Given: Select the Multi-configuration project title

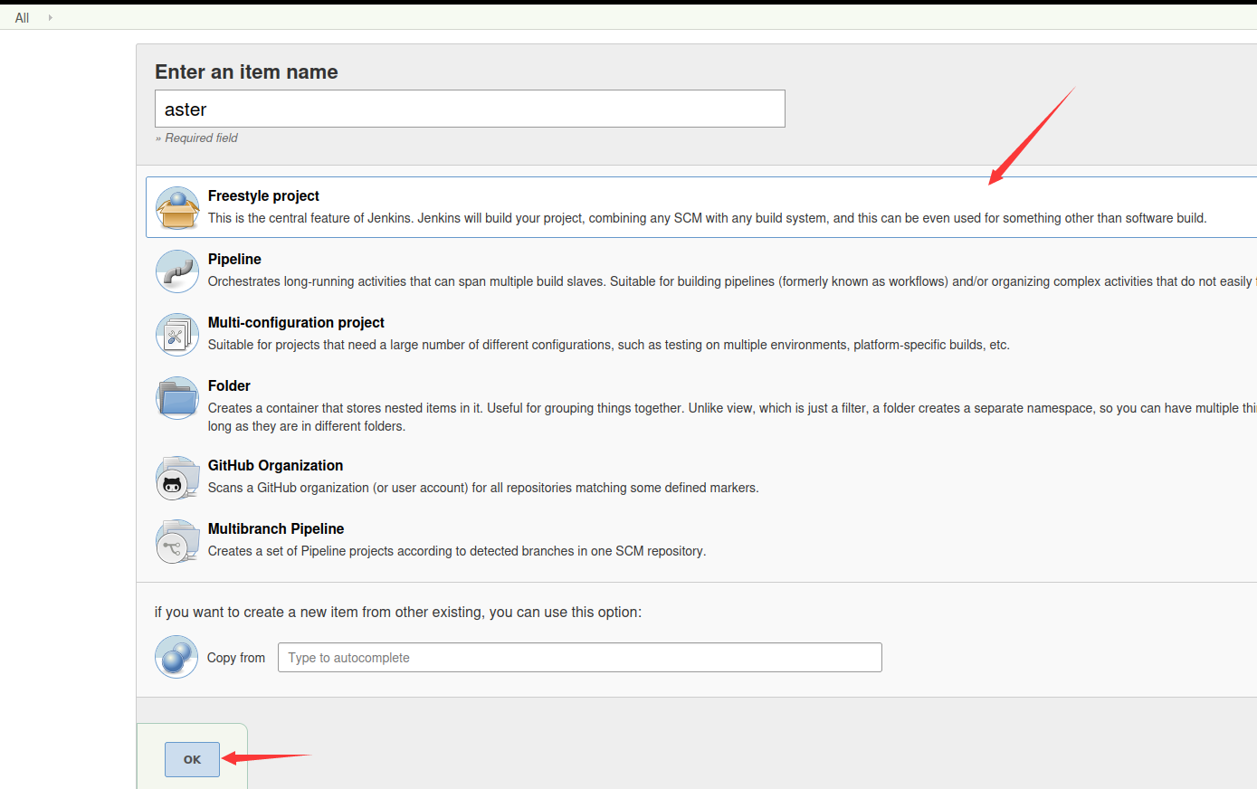Looking at the screenshot, I should coord(296,322).
